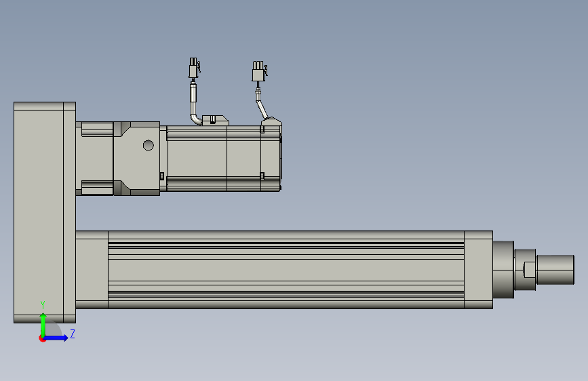Viewport: 588px width, 381px height.
Task: Select the 'Z' axis label
Action: pyautogui.click(x=73, y=334)
